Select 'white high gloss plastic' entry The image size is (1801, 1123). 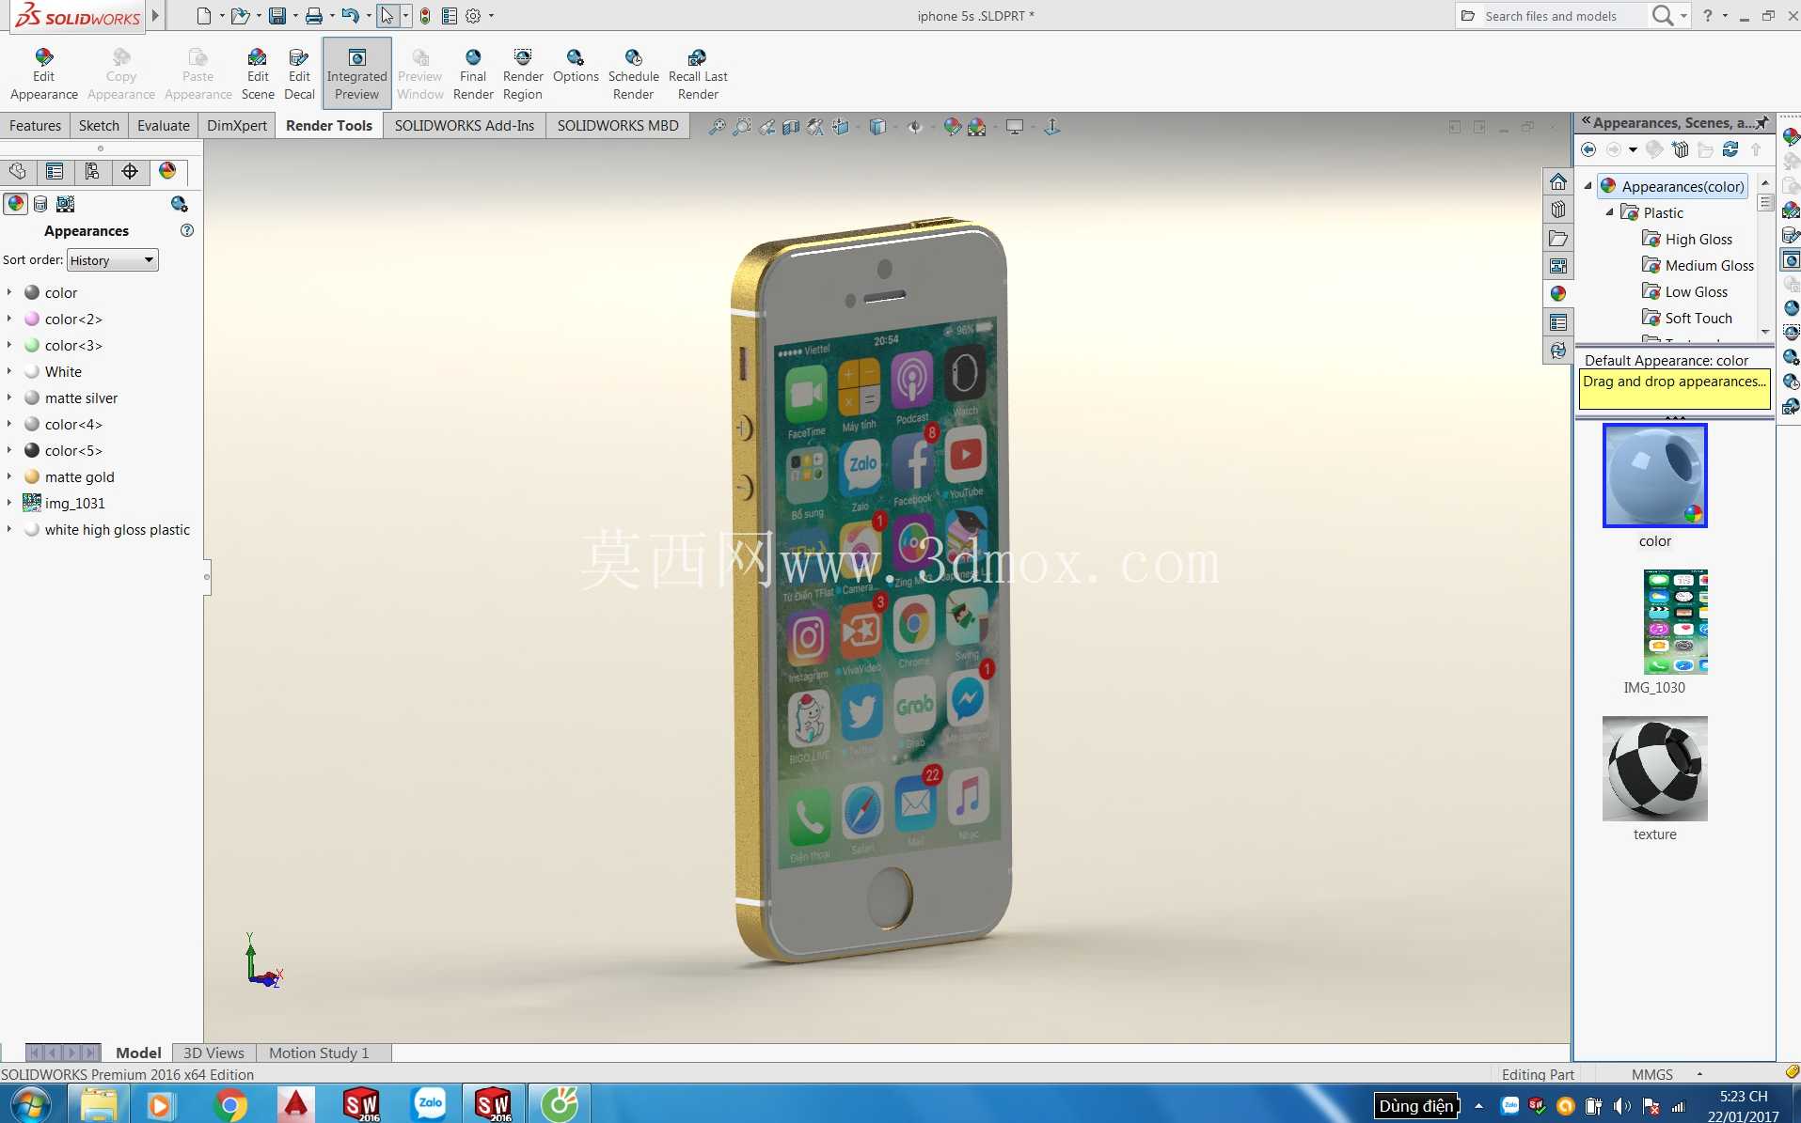[x=117, y=529]
